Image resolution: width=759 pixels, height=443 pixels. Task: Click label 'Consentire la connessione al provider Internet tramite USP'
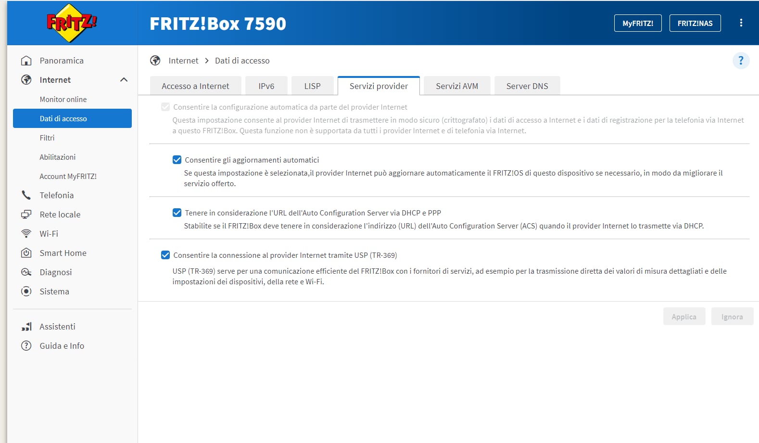[285, 255]
